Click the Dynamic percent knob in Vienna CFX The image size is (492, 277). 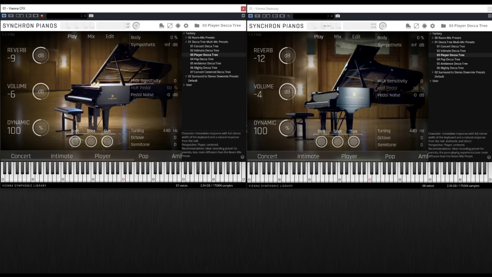pos(40,128)
